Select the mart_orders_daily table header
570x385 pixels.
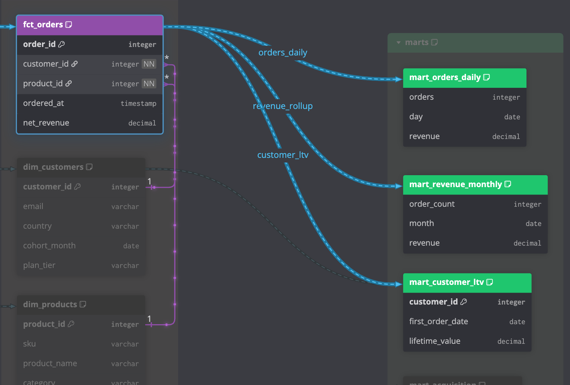pyautogui.click(x=464, y=78)
